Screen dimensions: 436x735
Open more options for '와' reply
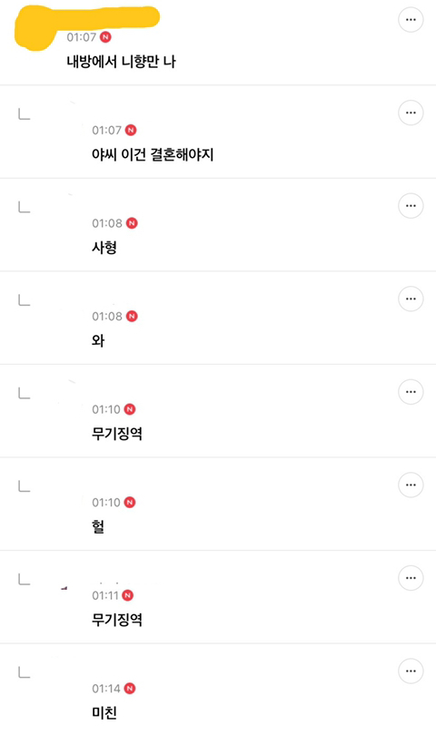pos(411,299)
